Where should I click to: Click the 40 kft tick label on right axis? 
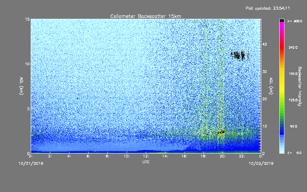[264, 44]
